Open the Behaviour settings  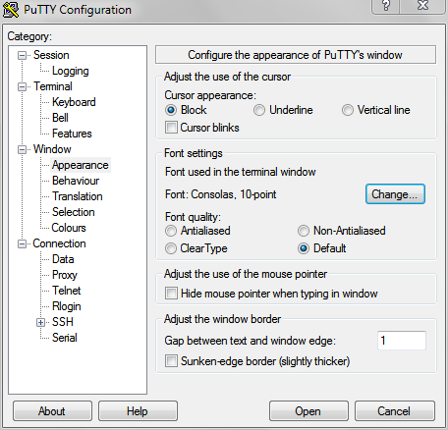tap(76, 181)
